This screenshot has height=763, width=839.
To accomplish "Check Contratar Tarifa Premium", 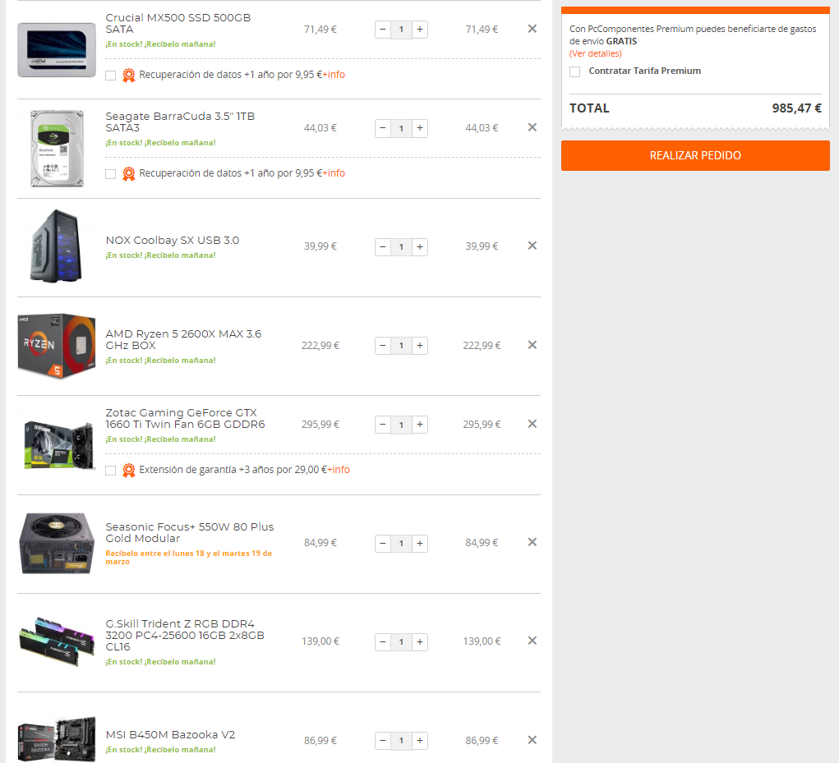I will pyautogui.click(x=574, y=71).
